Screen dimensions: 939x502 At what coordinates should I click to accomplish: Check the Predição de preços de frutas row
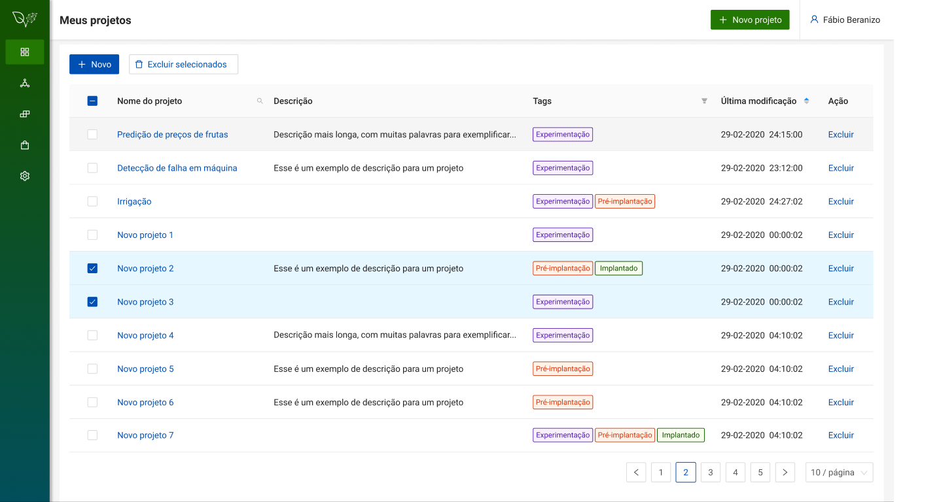click(x=92, y=134)
